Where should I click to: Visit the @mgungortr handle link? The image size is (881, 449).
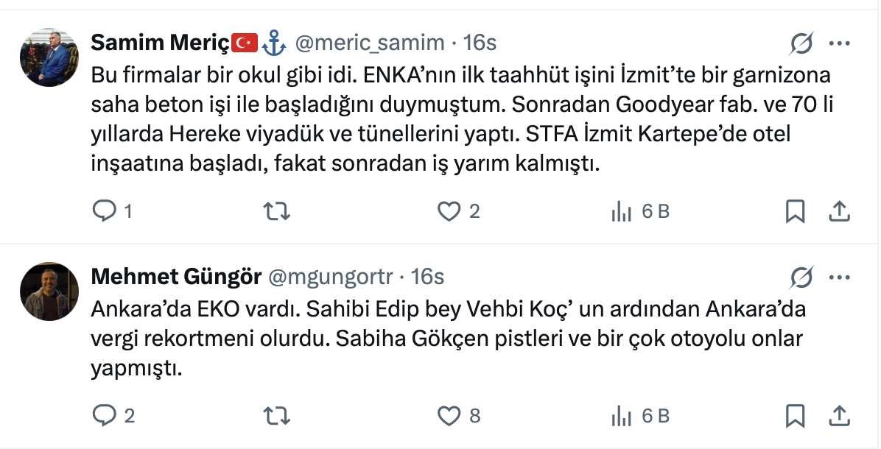[330, 277]
